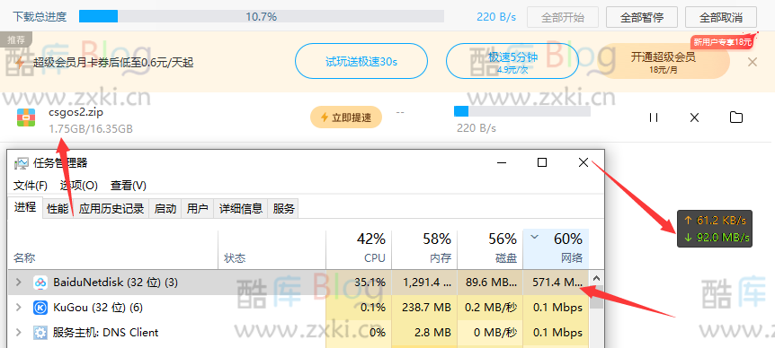Open folder location of csgos2.zip
Screen dimensions: 775x348
(x=736, y=117)
